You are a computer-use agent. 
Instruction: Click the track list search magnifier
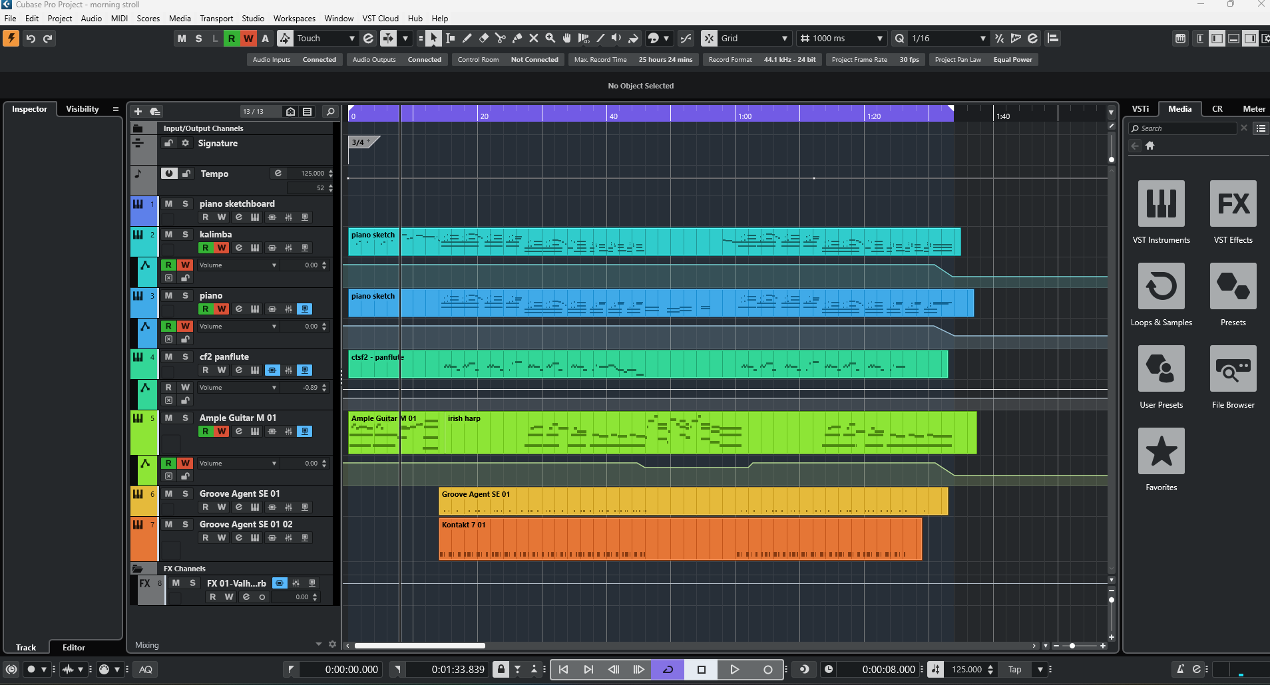330,111
